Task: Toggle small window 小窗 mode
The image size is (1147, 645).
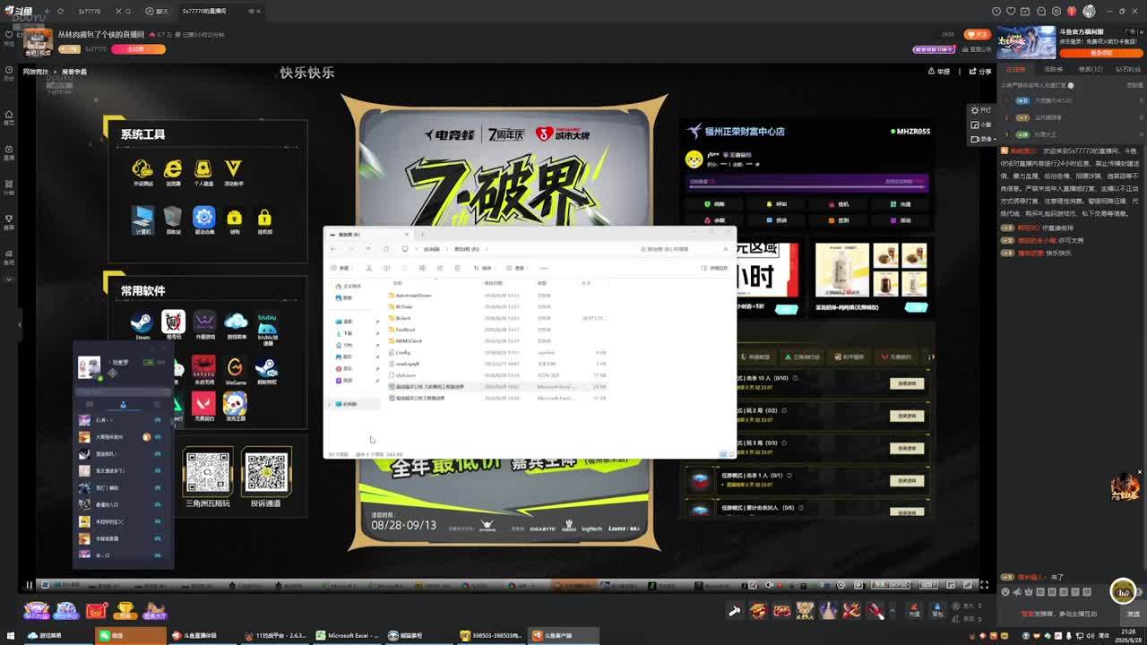Action: tap(982, 125)
